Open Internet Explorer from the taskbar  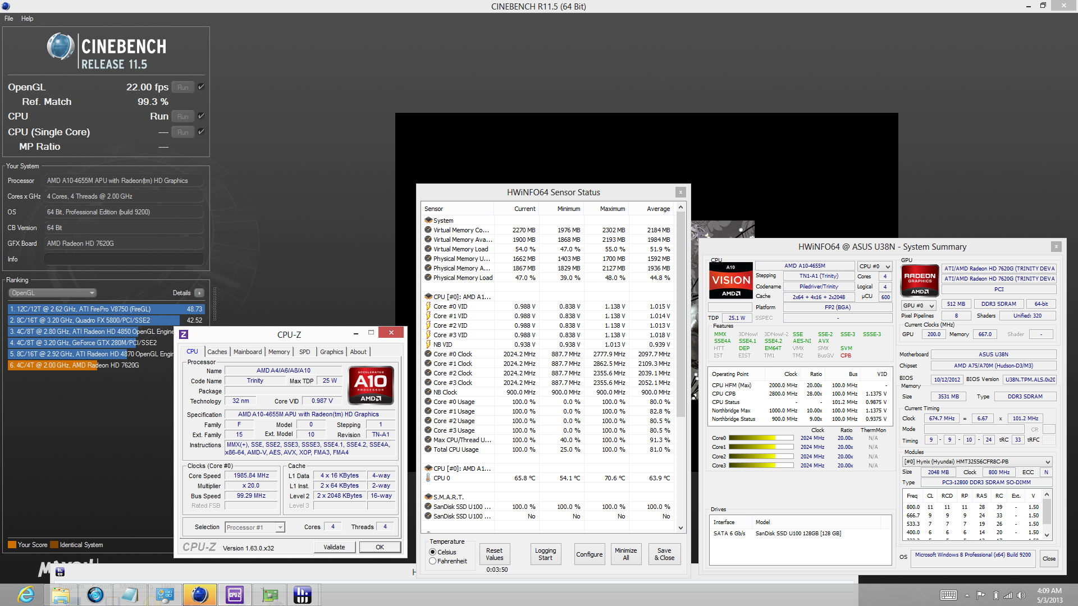[26, 595]
